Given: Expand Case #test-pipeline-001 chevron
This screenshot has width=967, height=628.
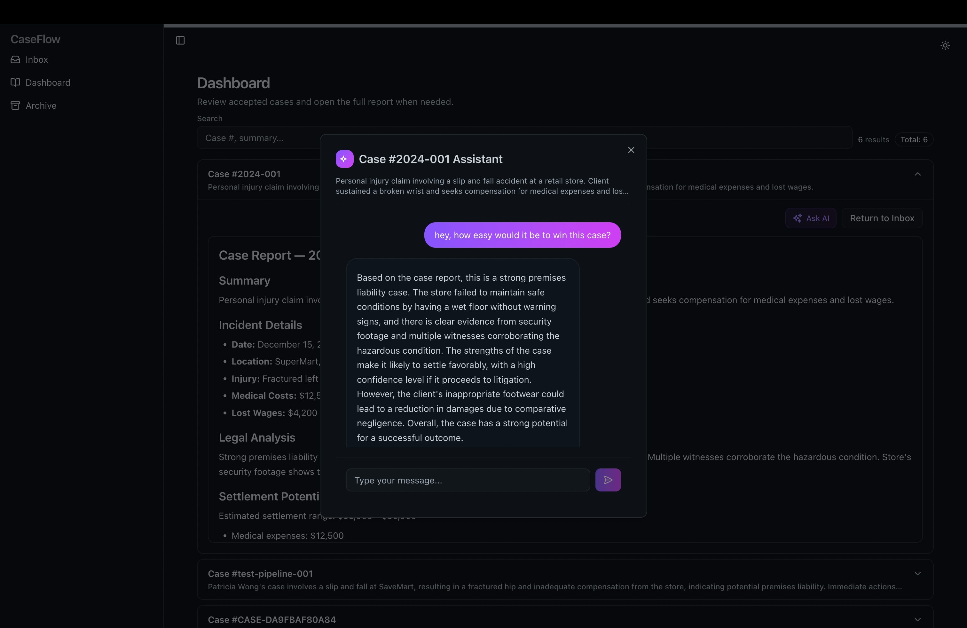Looking at the screenshot, I should pyautogui.click(x=917, y=574).
